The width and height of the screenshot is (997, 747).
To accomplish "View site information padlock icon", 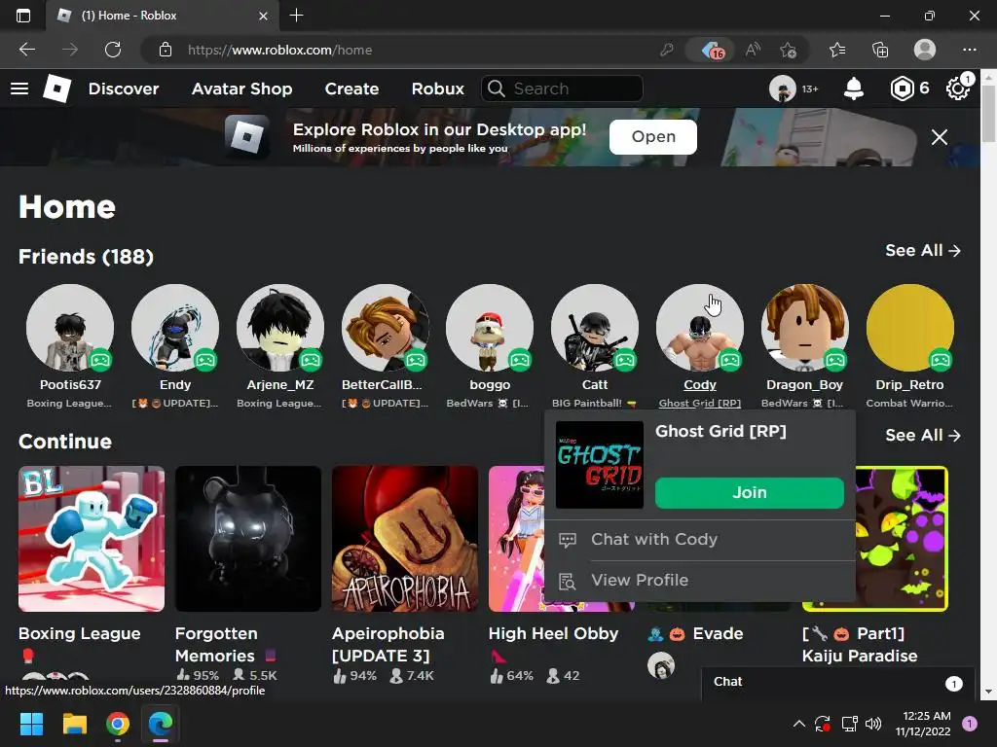I will 166,50.
